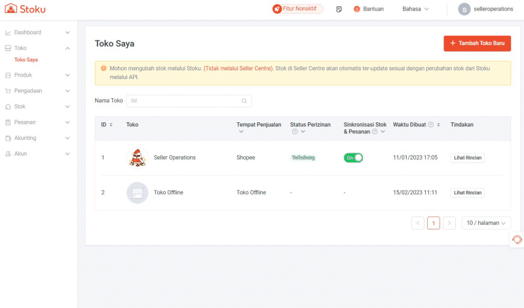Expand the Pengadaan sidebar section
Image resolution: width=524 pixels, height=308 pixels.
coord(38,91)
